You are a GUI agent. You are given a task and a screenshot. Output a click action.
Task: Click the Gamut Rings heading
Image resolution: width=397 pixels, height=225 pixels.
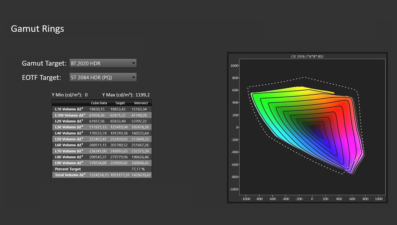[37, 29]
